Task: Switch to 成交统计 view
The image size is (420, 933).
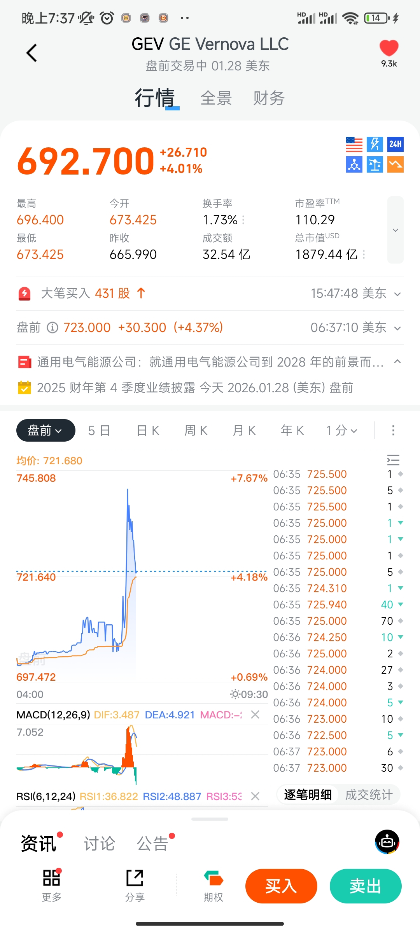Action: click(x=369, y=795)
